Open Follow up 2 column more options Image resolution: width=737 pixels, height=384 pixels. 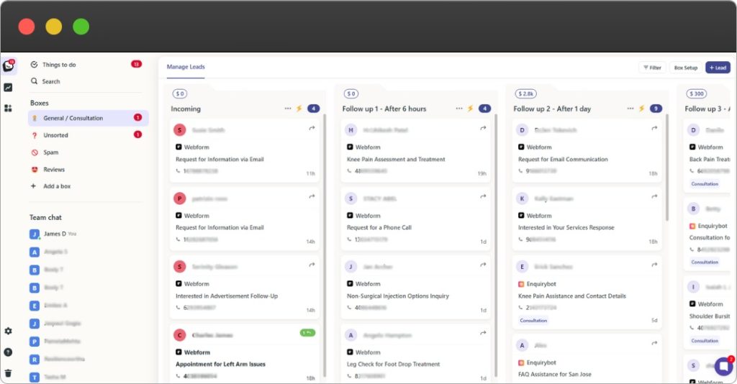click(x=630, y=109)
